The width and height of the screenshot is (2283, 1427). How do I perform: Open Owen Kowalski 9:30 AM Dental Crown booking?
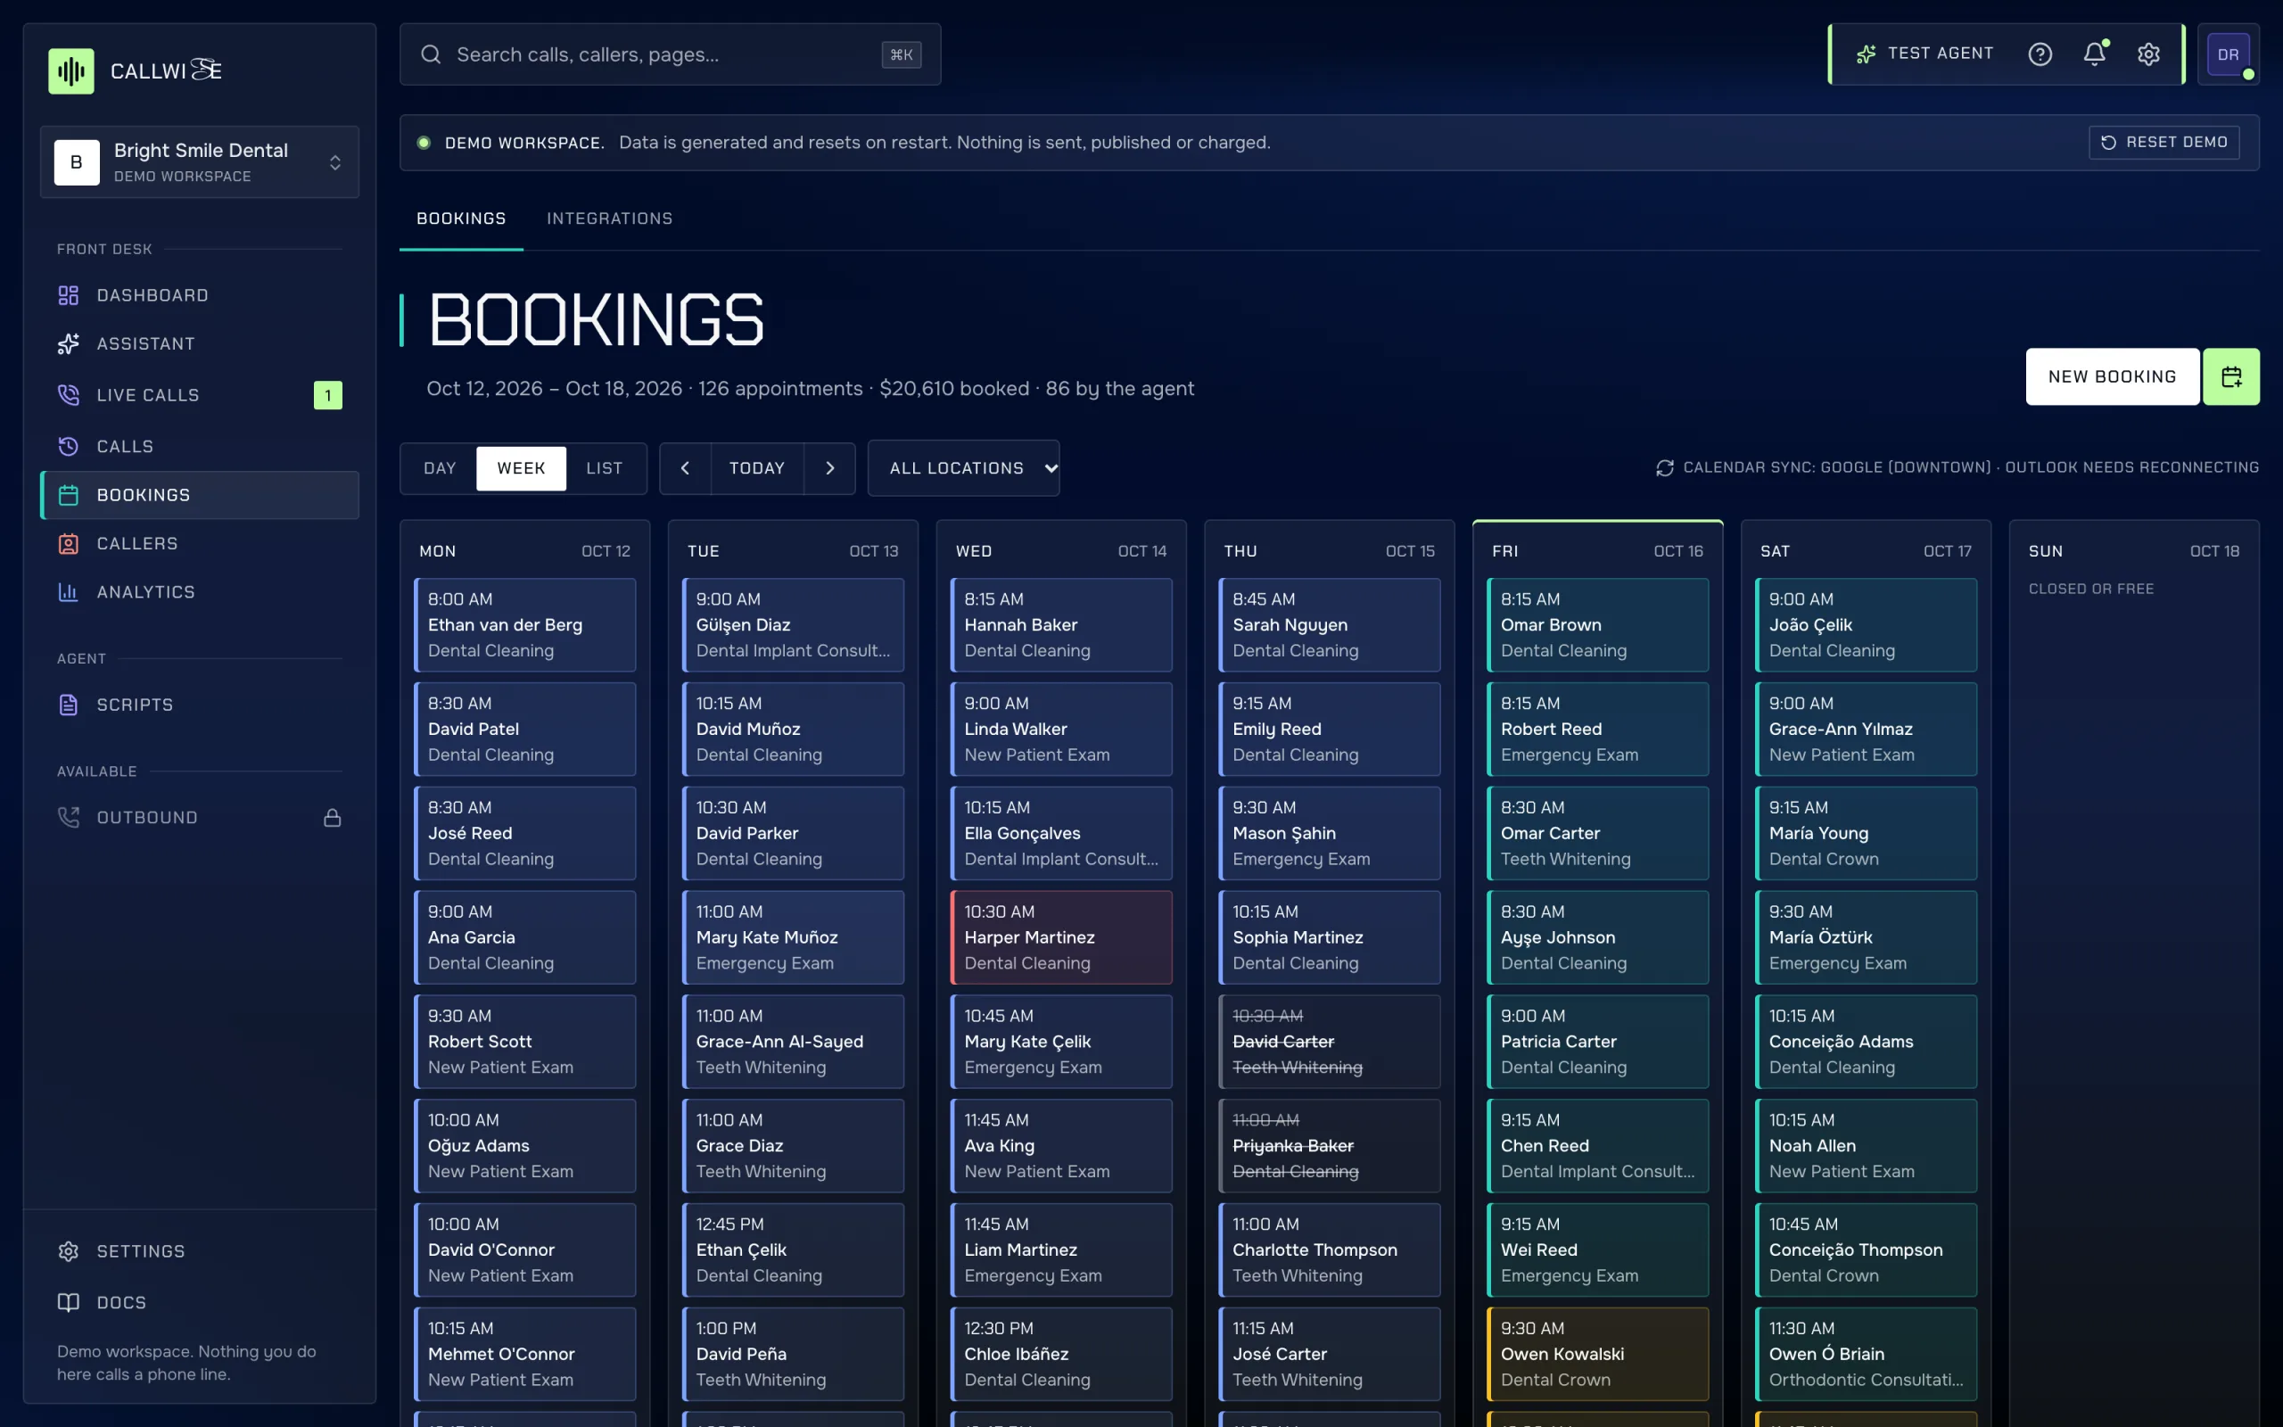(1598, 1353)
